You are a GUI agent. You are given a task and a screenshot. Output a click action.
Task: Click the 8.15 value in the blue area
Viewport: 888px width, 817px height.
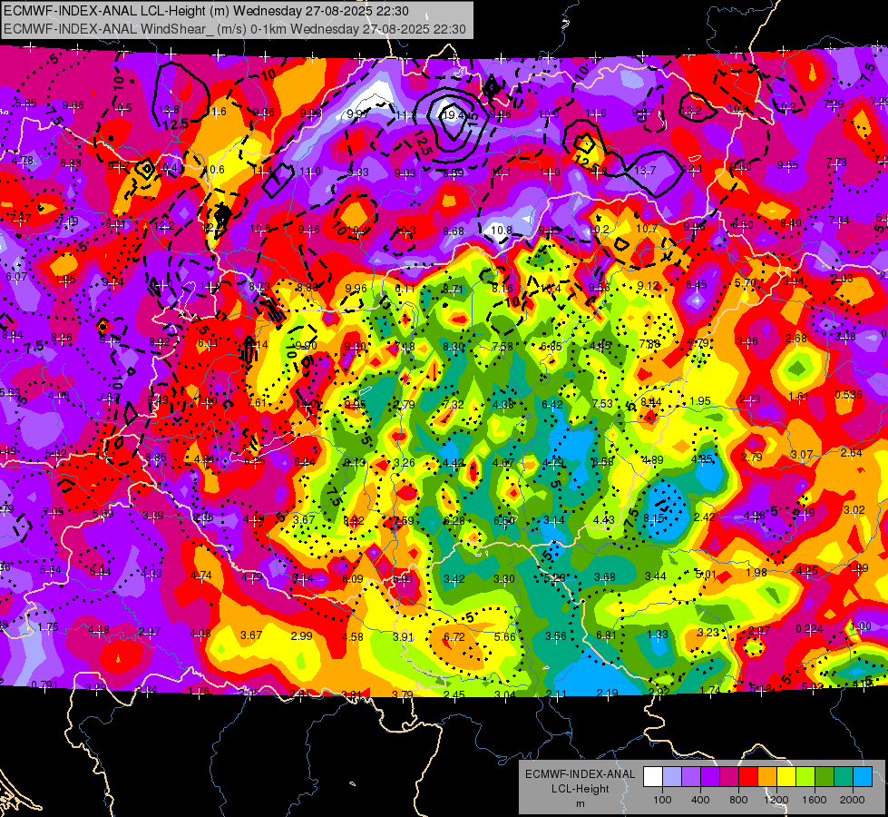click(x=654, y=518)
